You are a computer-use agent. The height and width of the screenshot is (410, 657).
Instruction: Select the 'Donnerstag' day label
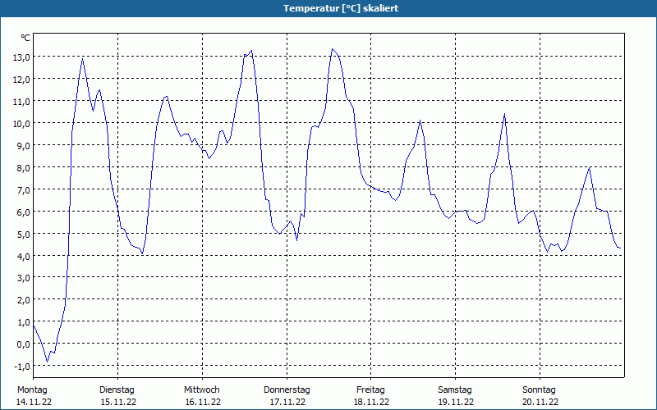287,390
